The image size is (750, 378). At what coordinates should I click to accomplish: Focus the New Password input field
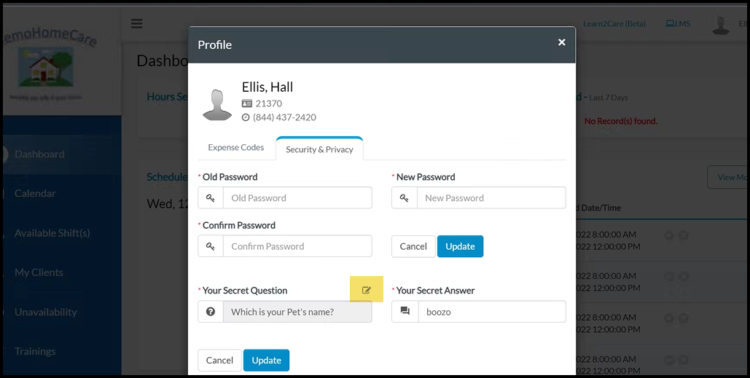tap(491, 198)
